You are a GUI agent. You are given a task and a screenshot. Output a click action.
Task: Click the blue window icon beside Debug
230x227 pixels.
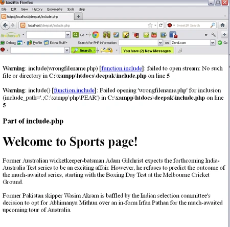click(20, 42)
